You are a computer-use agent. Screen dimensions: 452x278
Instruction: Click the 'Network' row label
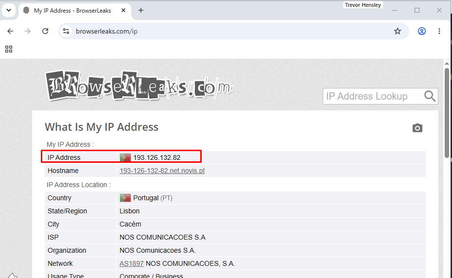pos(60,263)
